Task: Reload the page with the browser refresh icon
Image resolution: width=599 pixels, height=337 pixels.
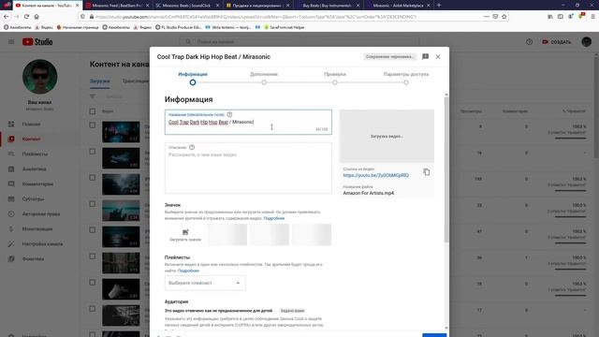Action: (x=26, y=17)
